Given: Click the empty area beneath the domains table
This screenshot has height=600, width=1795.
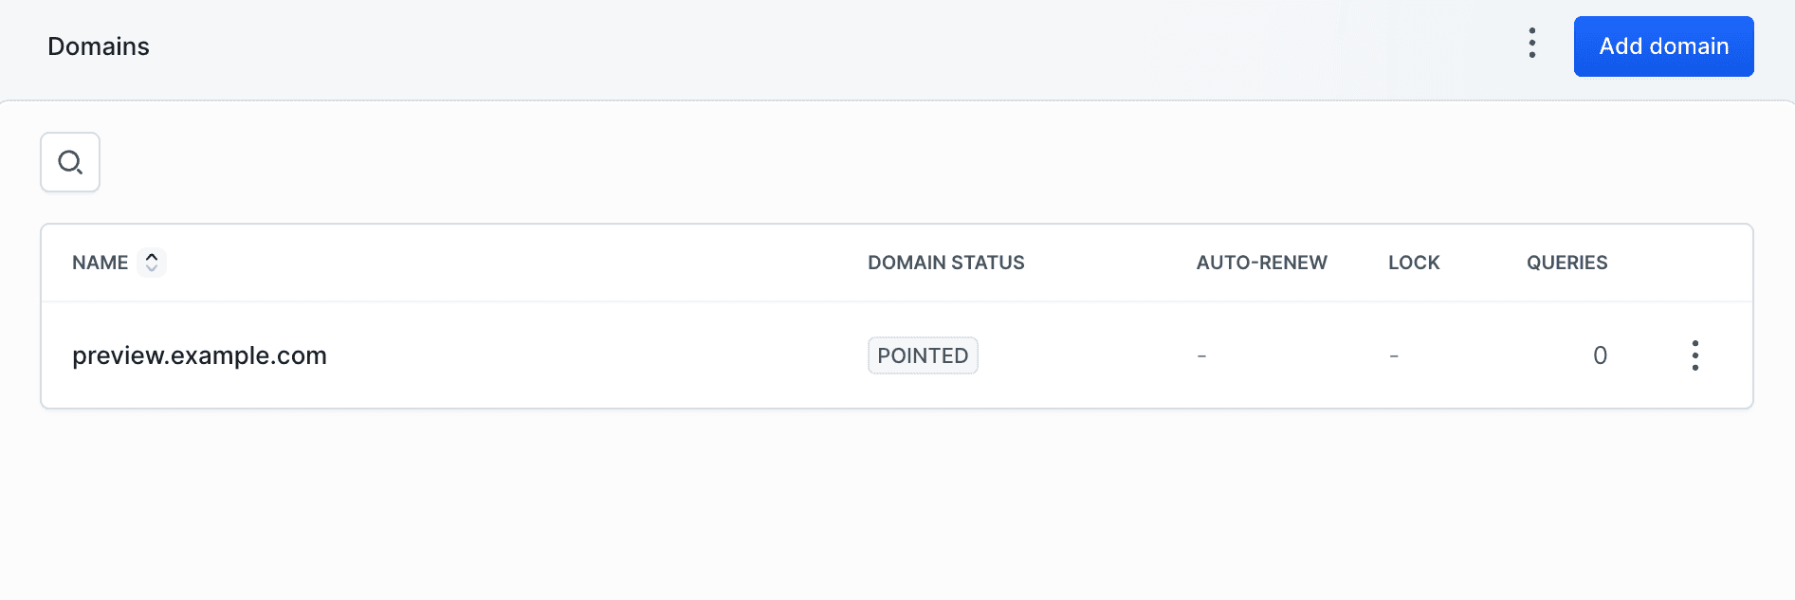Looking at the screenshot, I should pos(897,502).
